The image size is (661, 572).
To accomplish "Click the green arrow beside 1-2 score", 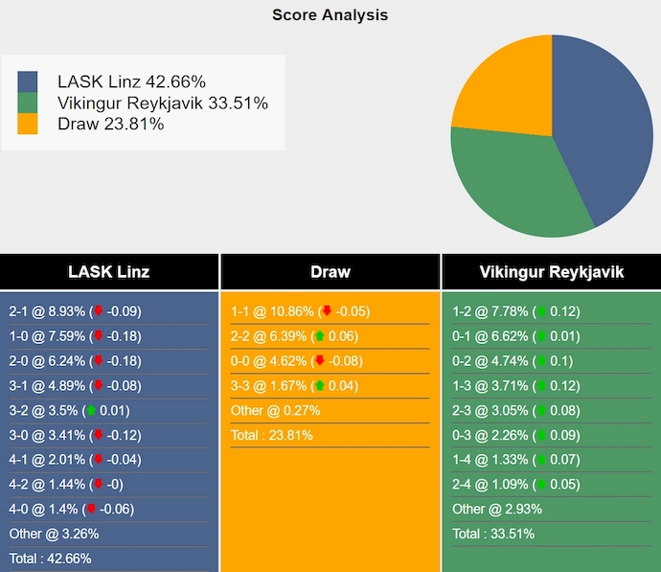I will [541, 311].
